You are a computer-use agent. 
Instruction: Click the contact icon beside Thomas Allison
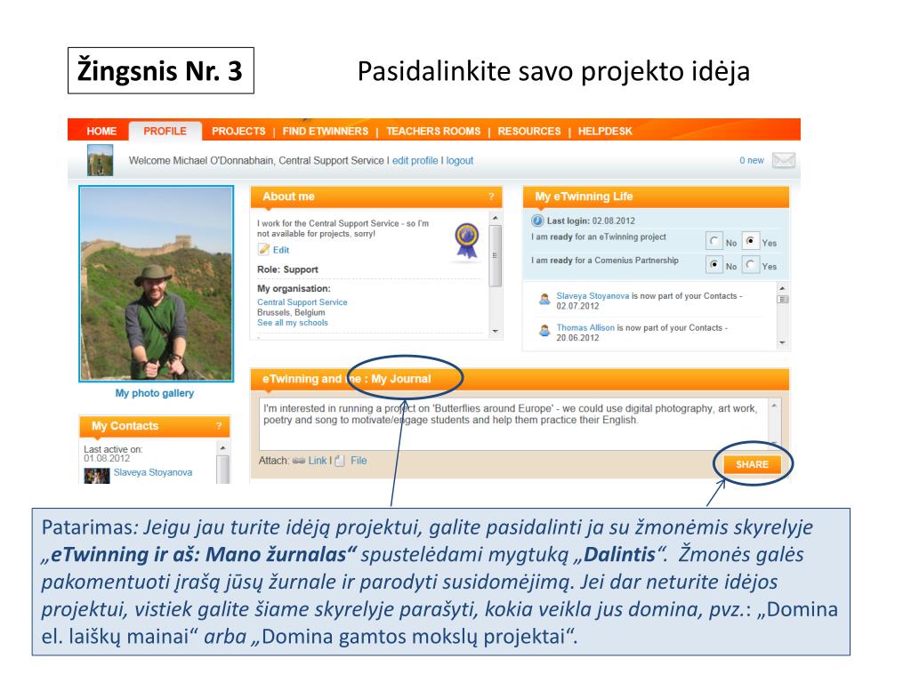[x=544, y=331]
